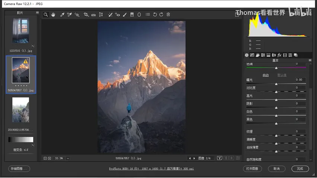The width and height of the screenshot is (317, 178).
Task: Click the 存储图像 save image button
Action: pyautogui.click(x=19, y=169)
